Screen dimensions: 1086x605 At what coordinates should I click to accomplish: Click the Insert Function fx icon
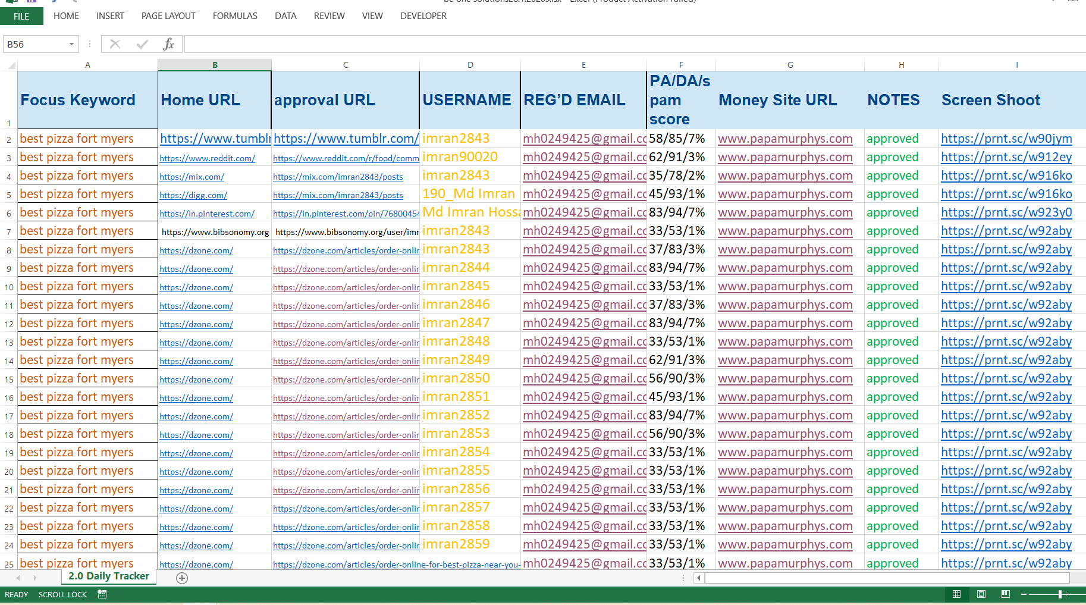168,44
